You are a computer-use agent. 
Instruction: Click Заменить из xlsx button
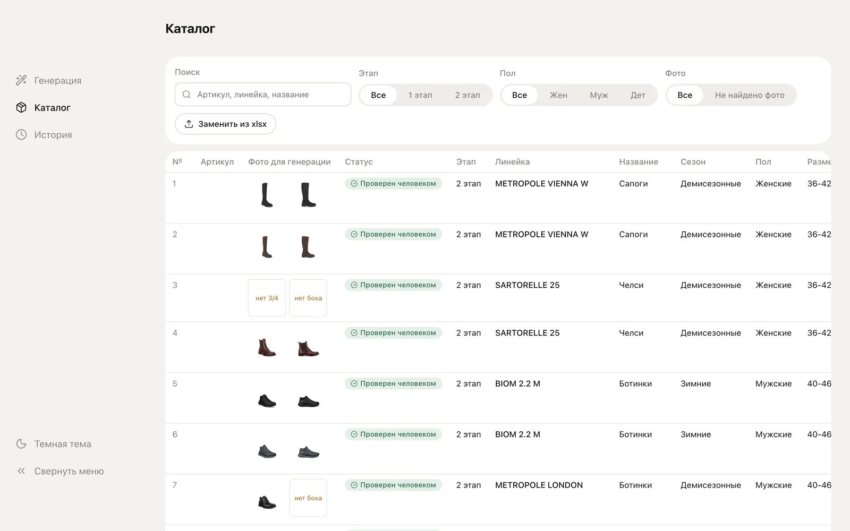coord(225,124)
